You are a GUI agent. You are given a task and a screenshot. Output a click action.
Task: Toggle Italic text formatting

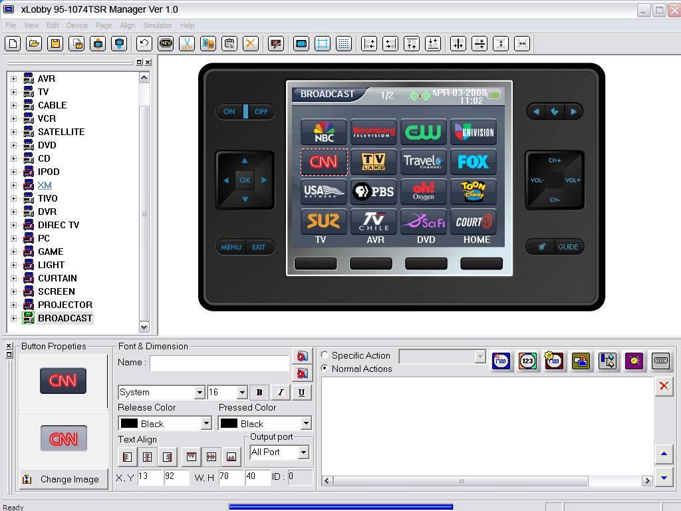(281, 393)
